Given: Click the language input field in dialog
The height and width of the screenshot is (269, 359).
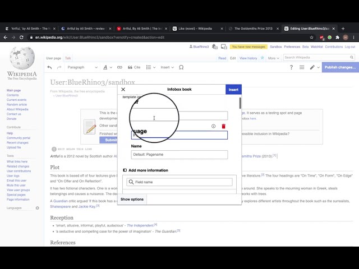Looking at the screenshot, I should click(179, 135).
